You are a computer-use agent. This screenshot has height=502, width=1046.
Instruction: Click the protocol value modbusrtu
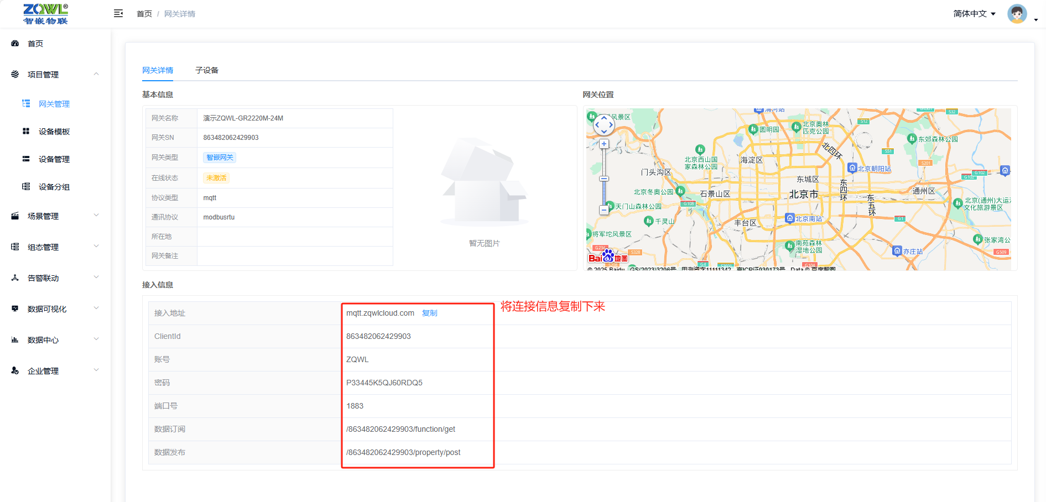[218, 217]
